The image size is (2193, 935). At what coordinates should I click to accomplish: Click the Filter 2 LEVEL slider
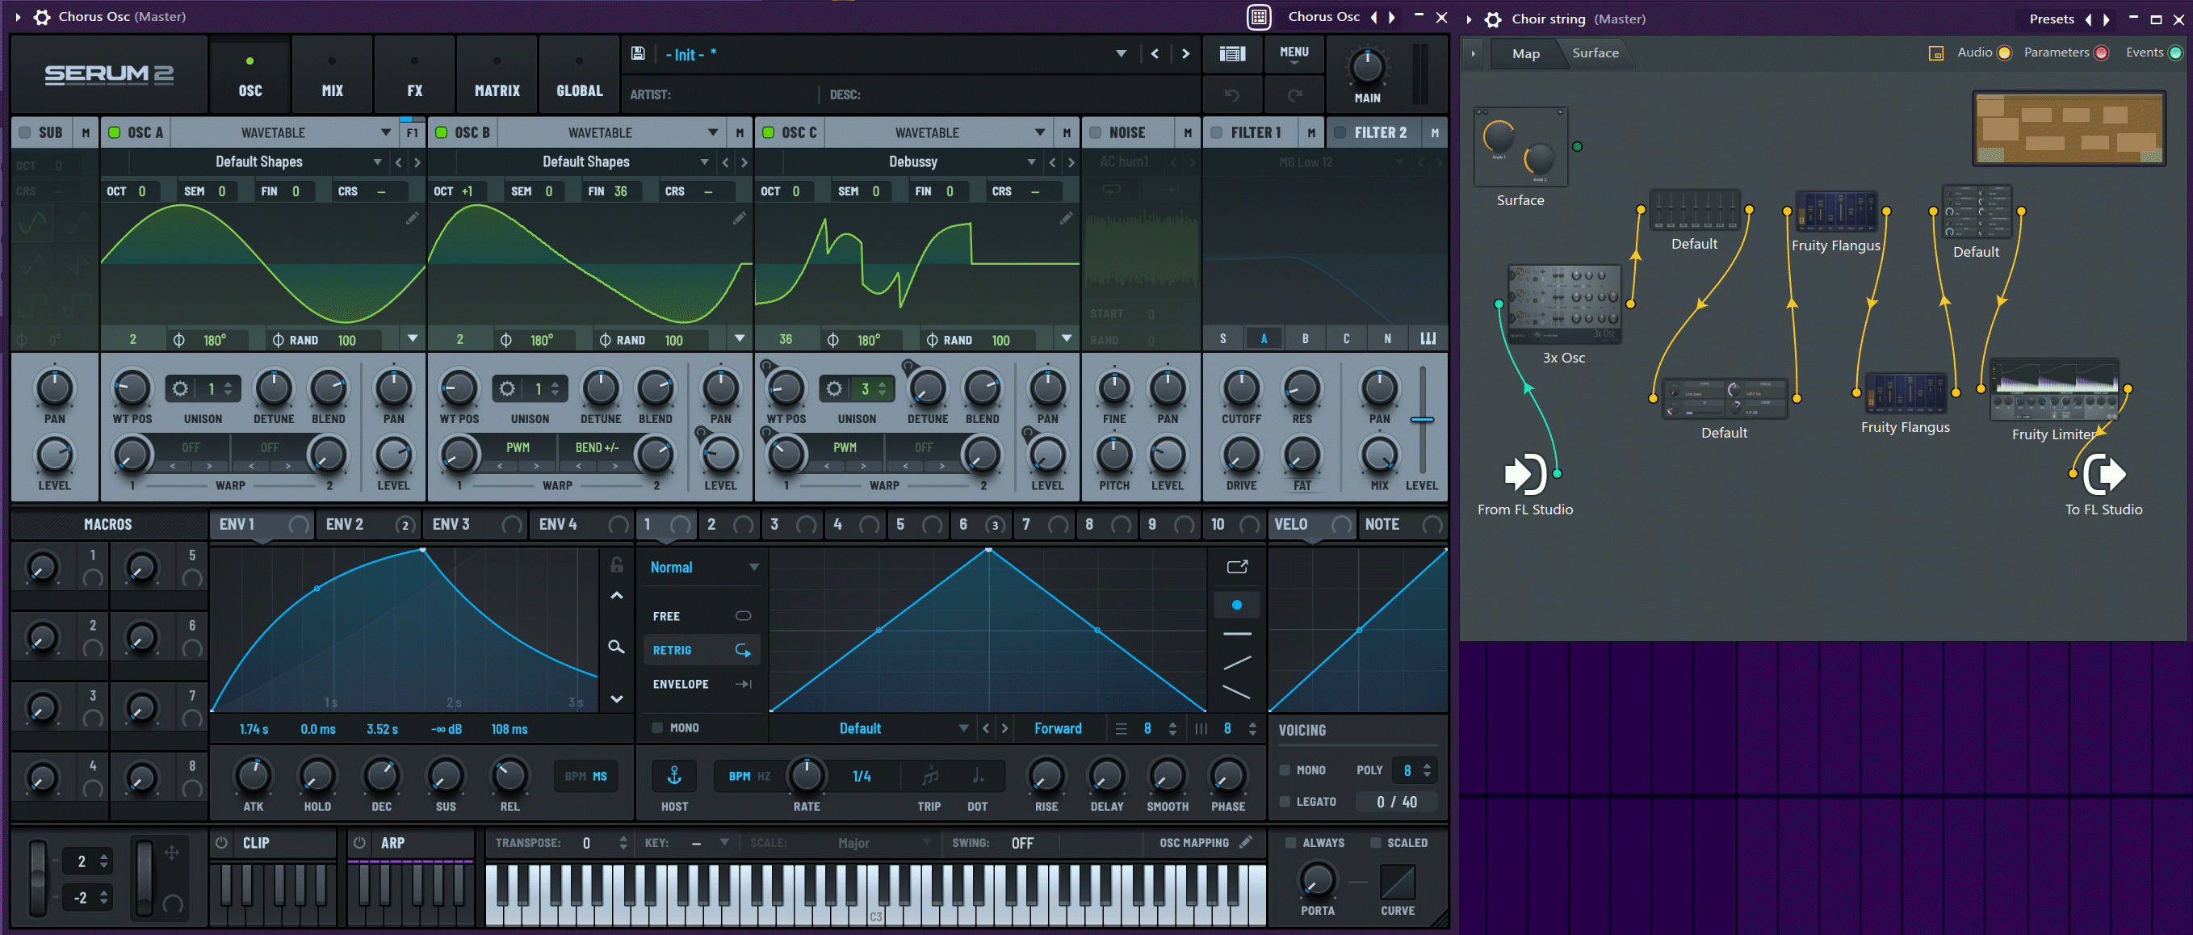pos(1422,420)
